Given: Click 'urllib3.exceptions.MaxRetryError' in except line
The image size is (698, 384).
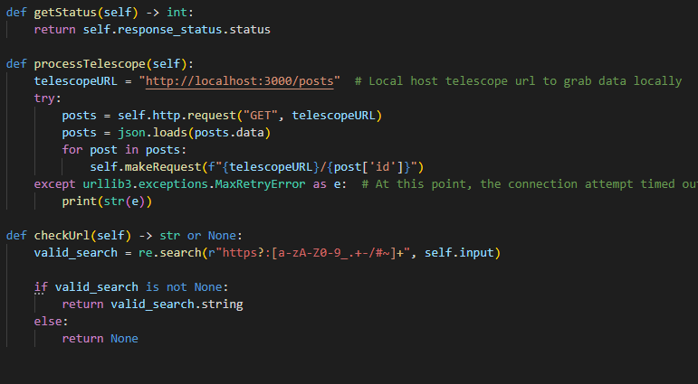Looking at the screenshot, I should (x=194, y=184).
